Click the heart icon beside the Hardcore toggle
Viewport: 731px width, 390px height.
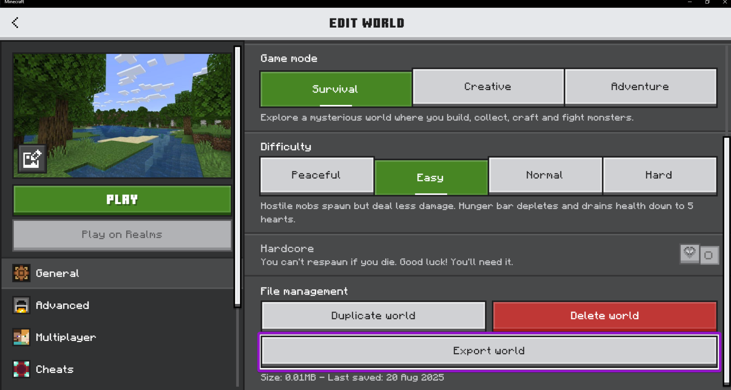tap(689, 254)
